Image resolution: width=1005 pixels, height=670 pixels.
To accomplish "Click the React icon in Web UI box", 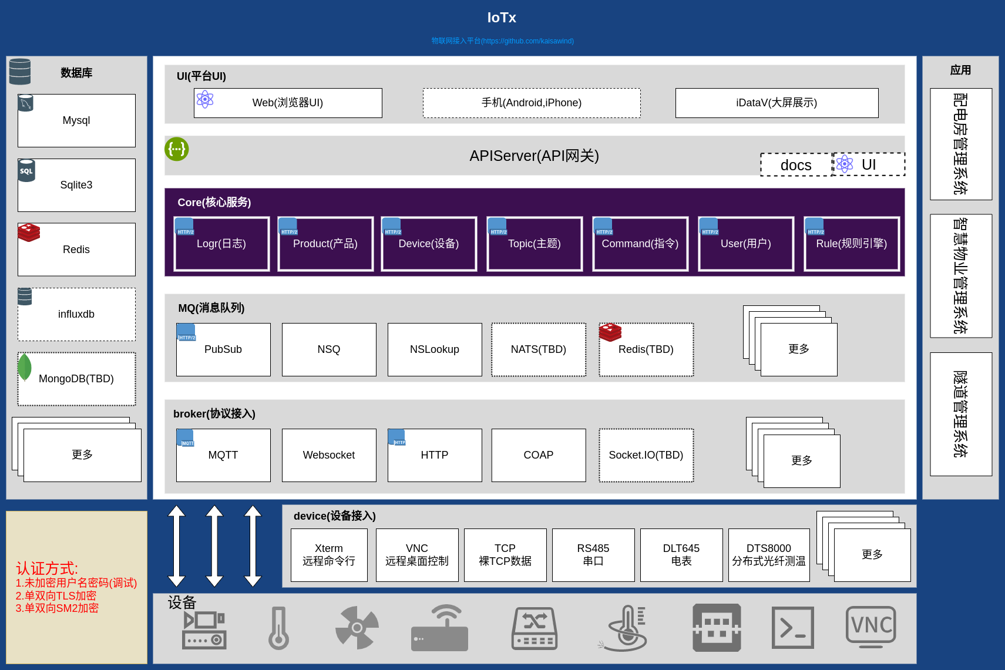I will tap(205, 99).
